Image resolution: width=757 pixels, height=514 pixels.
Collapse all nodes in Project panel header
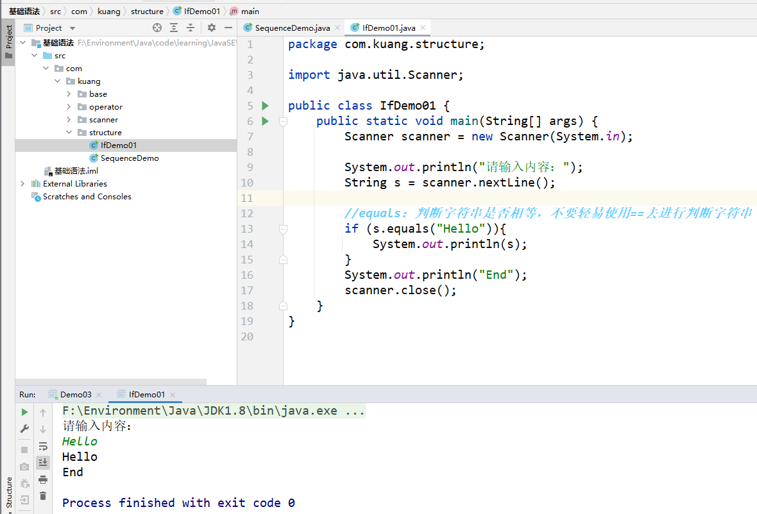191,28
